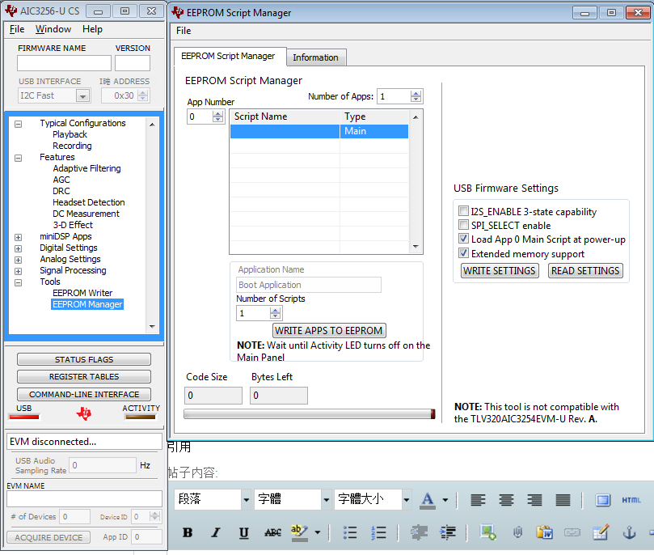Screen dimensions: 654x555
Task: Open the Window menu
Action: pyautogui.click(x=53, y=29)
